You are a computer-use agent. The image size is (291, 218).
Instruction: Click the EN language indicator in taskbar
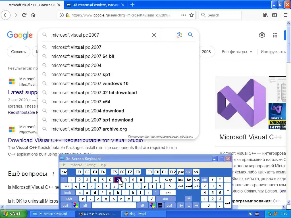tap(250, 214)
